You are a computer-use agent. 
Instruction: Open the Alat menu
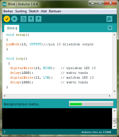[x=44, y=11]
